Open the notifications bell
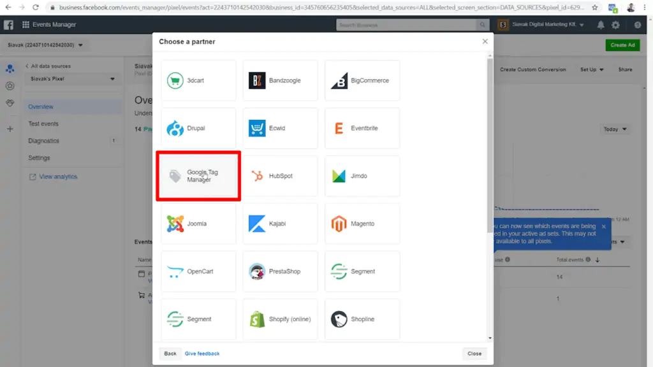This screenshot has width=653, height=367. pyautogui.click(x=600, y=25)
